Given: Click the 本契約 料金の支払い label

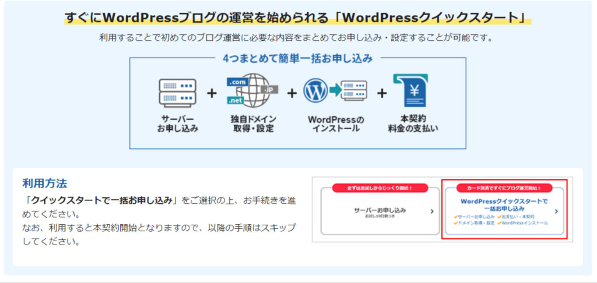Looking at the screenshot, I should [413, 124].
